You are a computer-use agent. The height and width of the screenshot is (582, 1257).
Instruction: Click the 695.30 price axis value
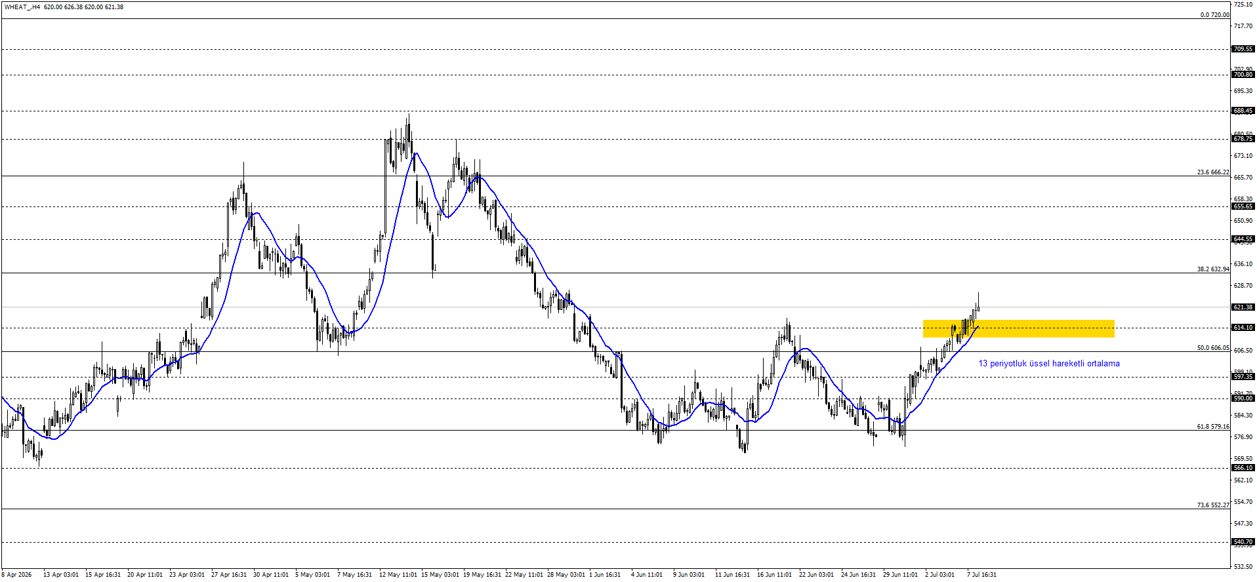tap(1243, 91)
